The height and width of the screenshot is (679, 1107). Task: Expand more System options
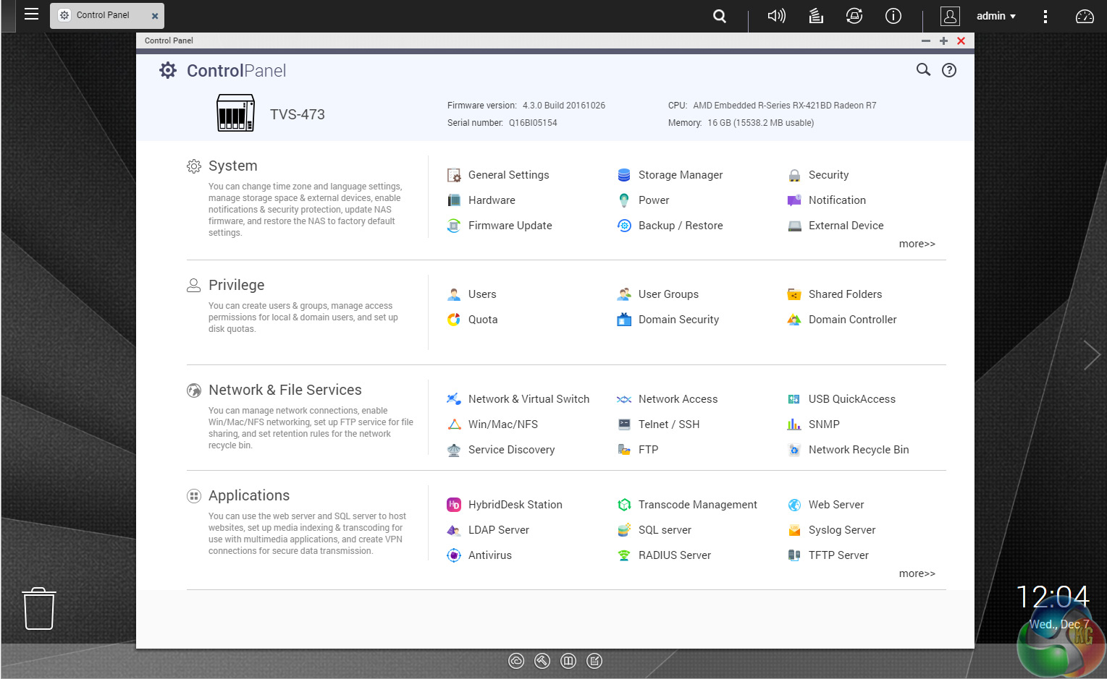[917, 244]
